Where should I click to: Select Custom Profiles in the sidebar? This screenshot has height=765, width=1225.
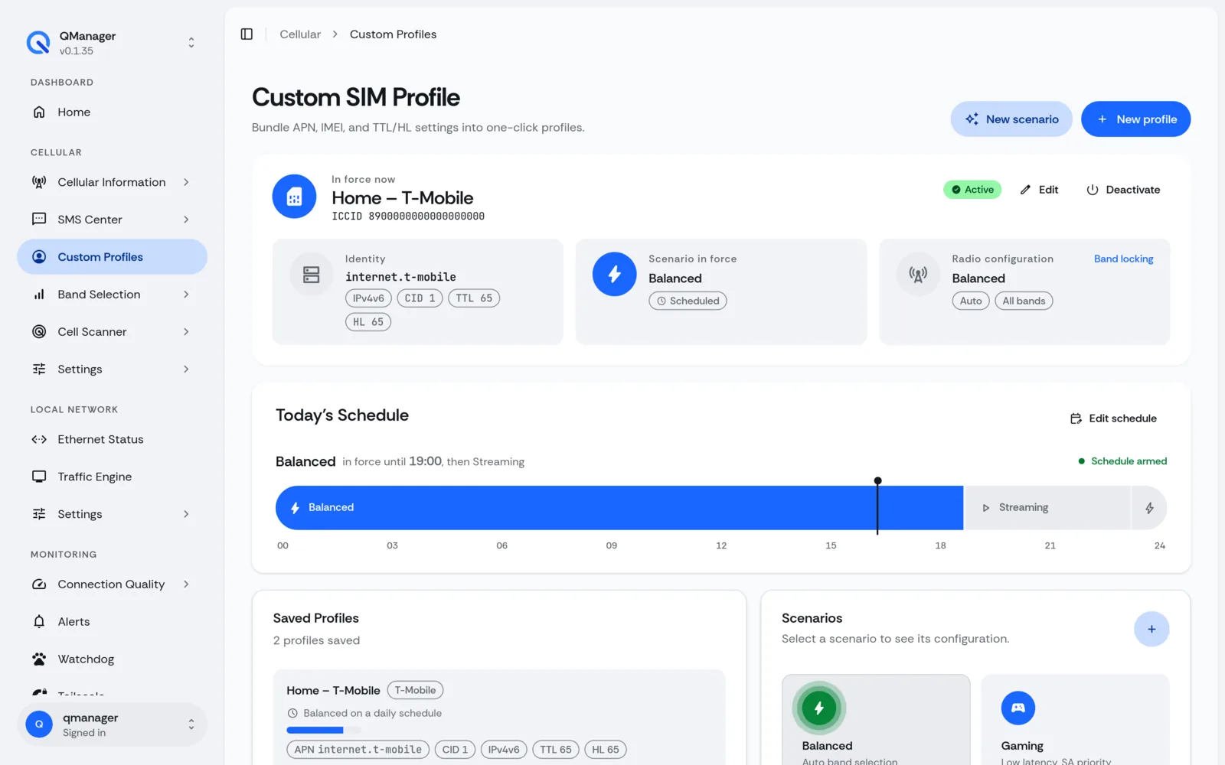[112, 257]
